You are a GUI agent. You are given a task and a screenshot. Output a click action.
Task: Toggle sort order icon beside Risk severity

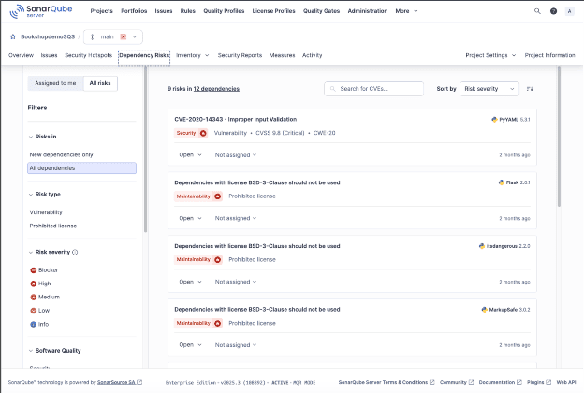[x=530, y=89]
